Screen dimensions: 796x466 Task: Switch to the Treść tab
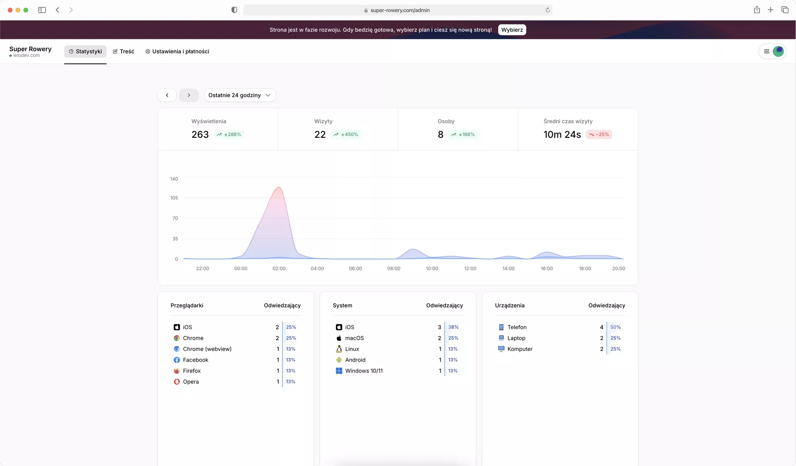coord(124,51)
